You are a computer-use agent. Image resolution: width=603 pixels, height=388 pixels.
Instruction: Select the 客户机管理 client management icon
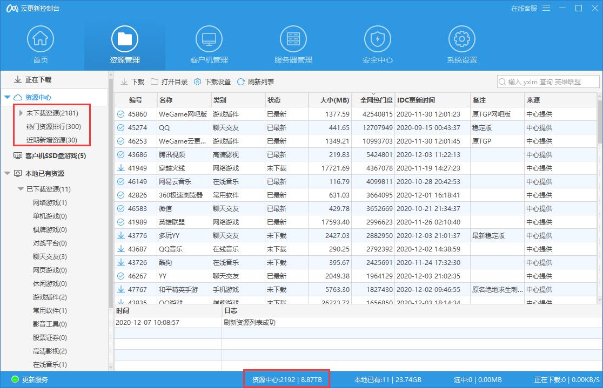[209, 38]
